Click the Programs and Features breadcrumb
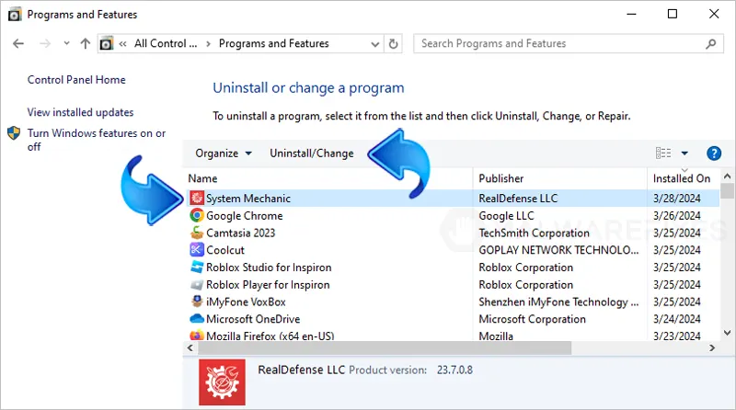 (273, 43)
